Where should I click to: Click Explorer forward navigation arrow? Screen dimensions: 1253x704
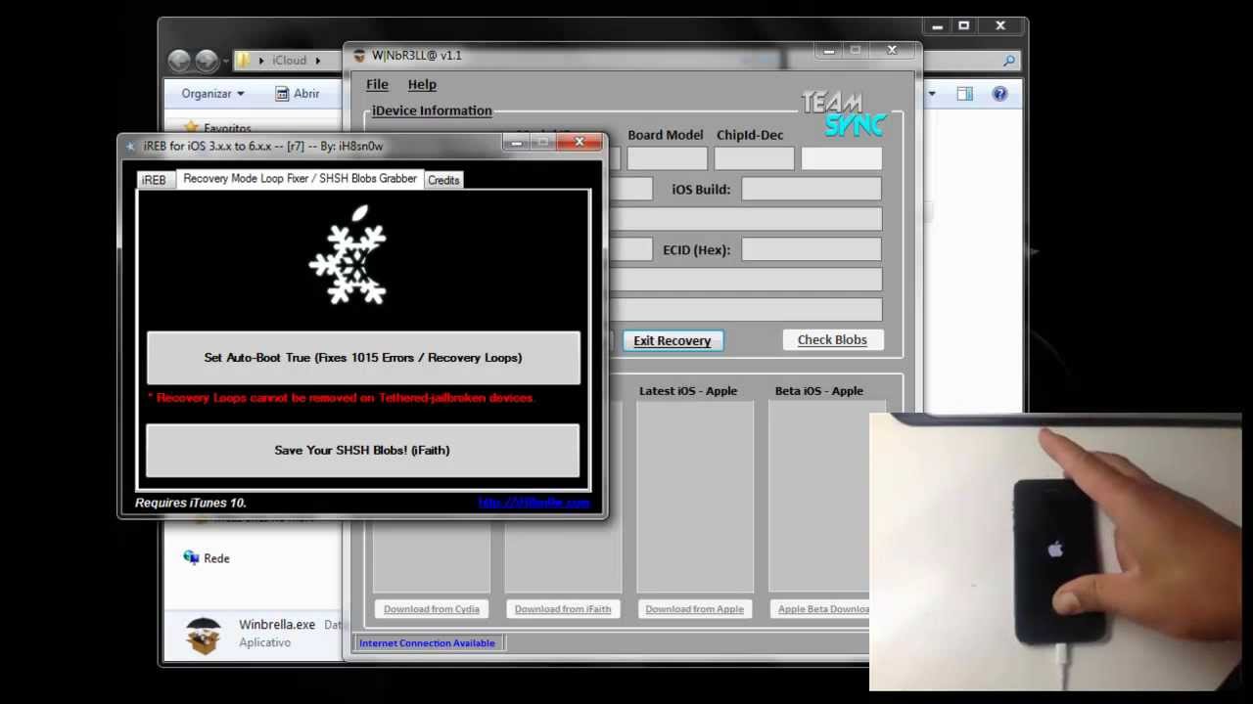click(x=207, y=61)
